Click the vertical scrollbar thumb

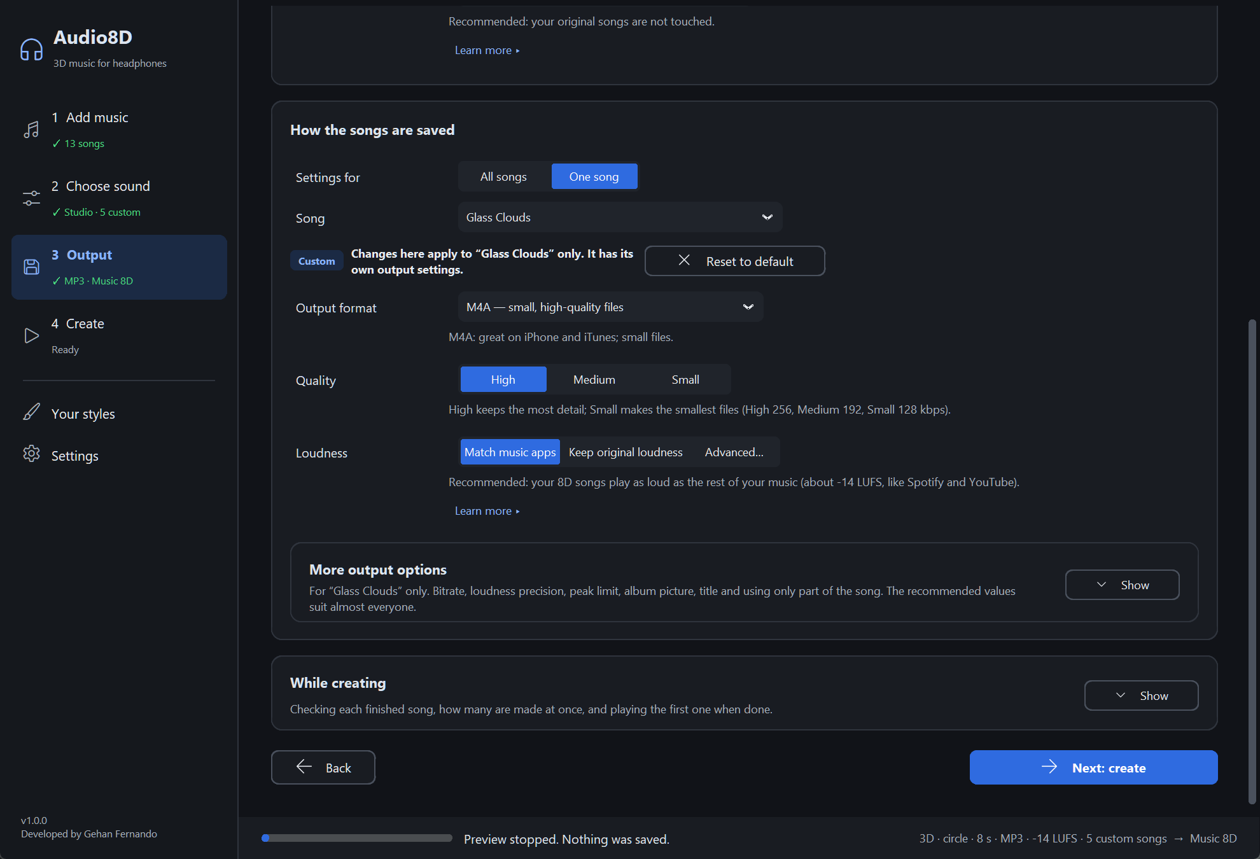tap(1252, 561)
